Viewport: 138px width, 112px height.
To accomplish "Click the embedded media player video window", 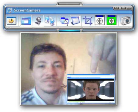I will (91, 89).
